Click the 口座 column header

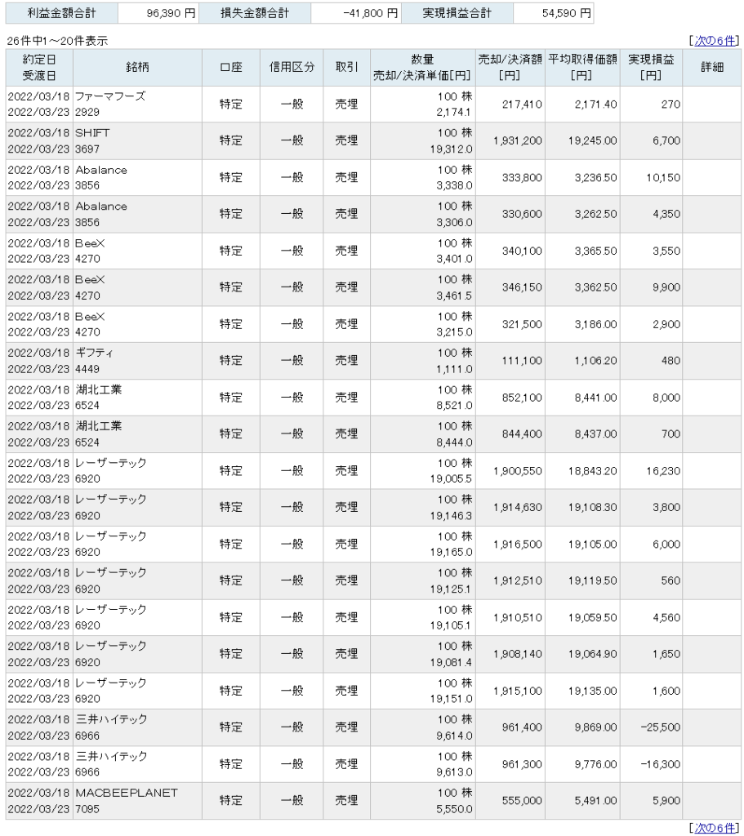(x=231, y=67)
